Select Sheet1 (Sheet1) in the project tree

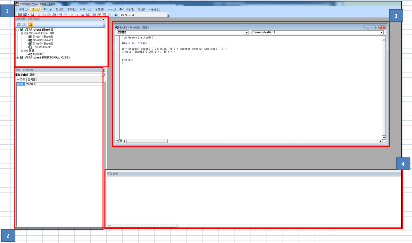click(x=43, y=36)
